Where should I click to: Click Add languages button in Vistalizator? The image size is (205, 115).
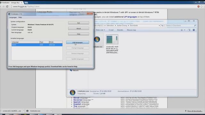(78, 42)
